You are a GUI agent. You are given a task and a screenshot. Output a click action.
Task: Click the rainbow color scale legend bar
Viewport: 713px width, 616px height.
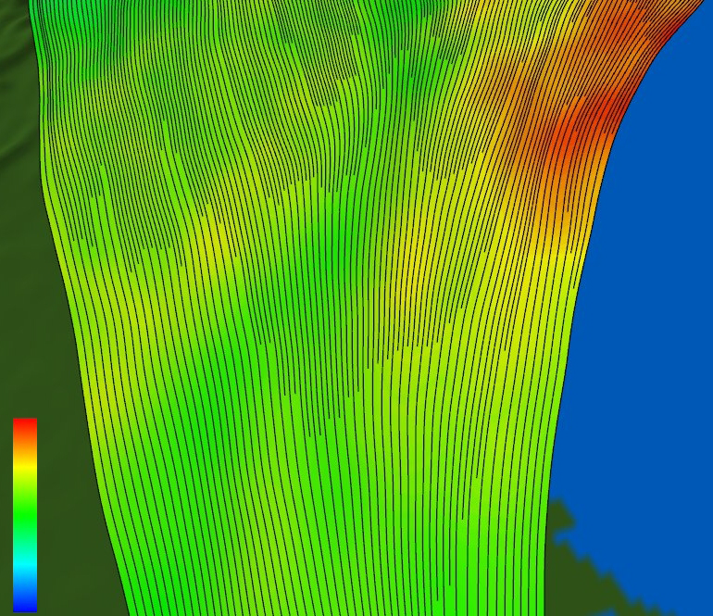point(25,515)
